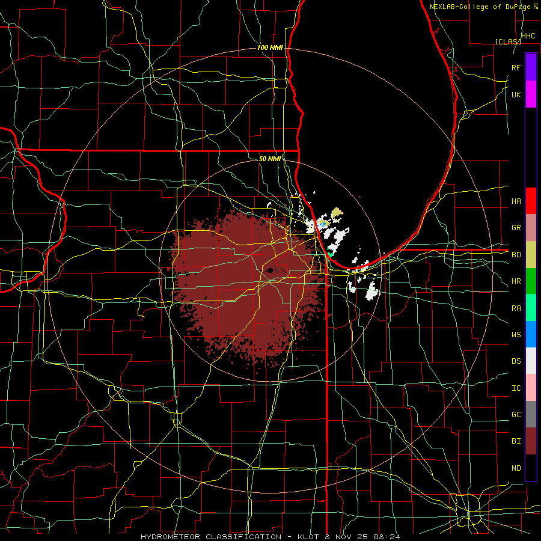
Task: Click the RA light green legend swatch
Action: (531, 307)
